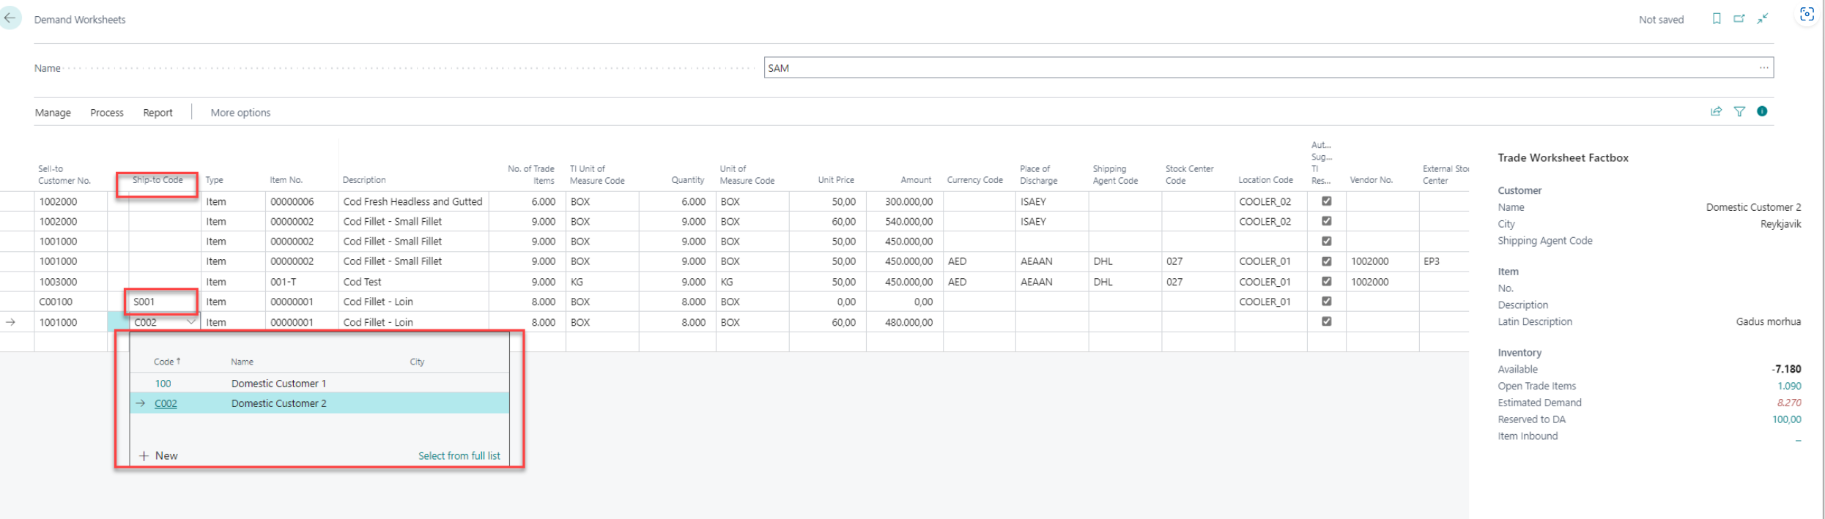Click the screen capture icon in the top-right corner
This screenshot has width=1825, height=519.
1807,15
